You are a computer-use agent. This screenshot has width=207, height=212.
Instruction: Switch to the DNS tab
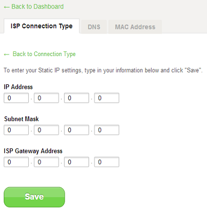click(x=94, y=27)
